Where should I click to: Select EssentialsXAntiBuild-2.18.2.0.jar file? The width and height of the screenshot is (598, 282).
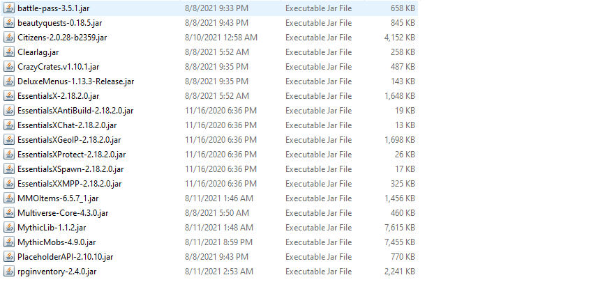pyautogui.click(x=75, y=111)
